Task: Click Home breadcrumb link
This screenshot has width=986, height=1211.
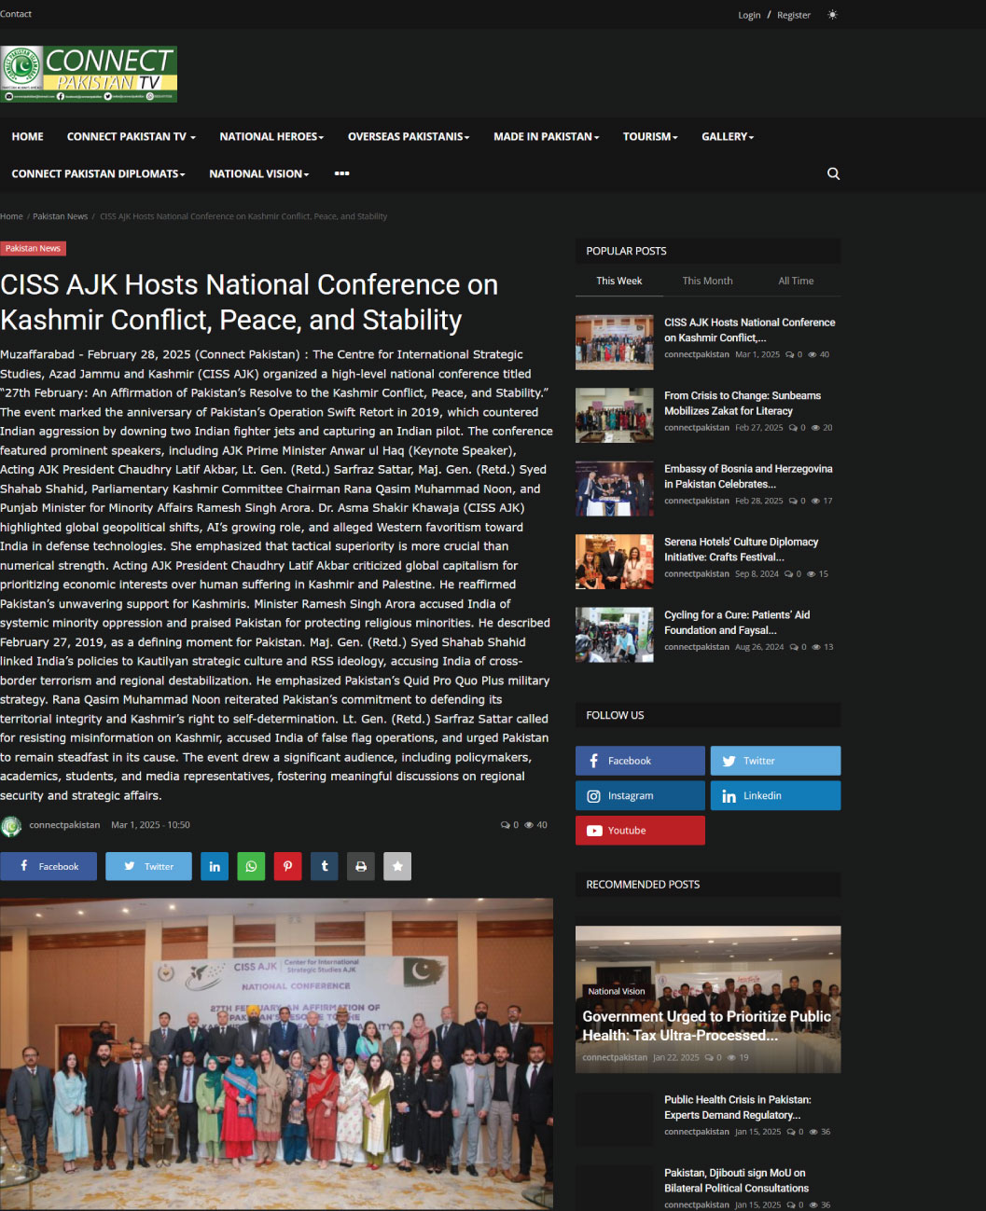Action: coord(11,216)
